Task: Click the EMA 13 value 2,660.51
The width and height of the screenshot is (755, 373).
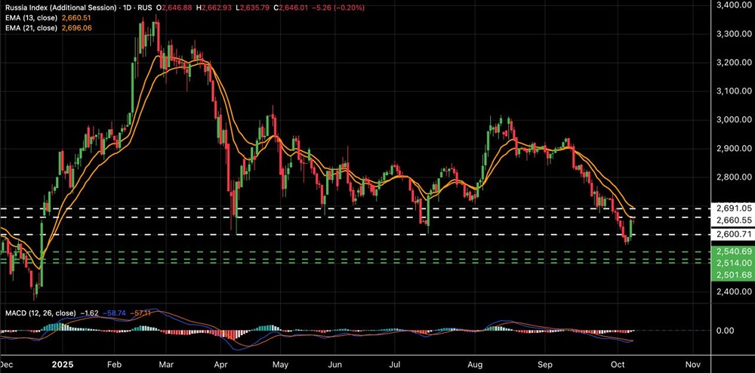Action: pyautogui.click(x=75, y=18)
